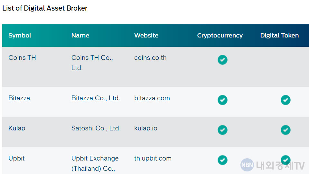Click Kulap's Digital Token checkmark icon
This screenshot has height=174, width=309.
286,130
